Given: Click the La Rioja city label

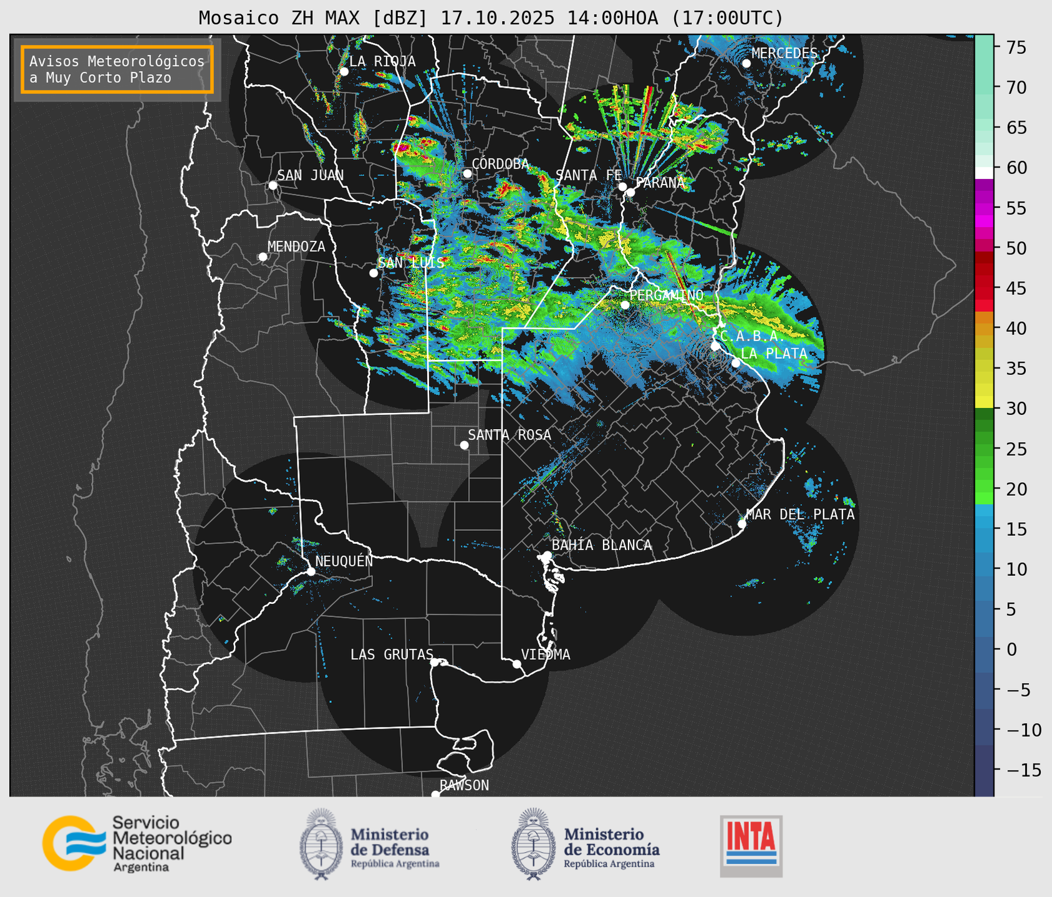Looking at the screenshot, I should [x=382, y=61].
